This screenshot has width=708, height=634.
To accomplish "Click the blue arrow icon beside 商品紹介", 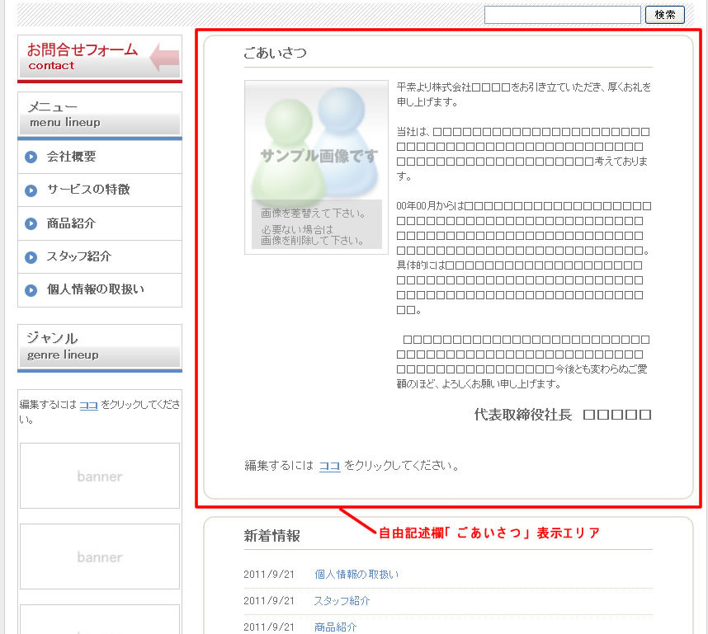I will coord(31,223).
